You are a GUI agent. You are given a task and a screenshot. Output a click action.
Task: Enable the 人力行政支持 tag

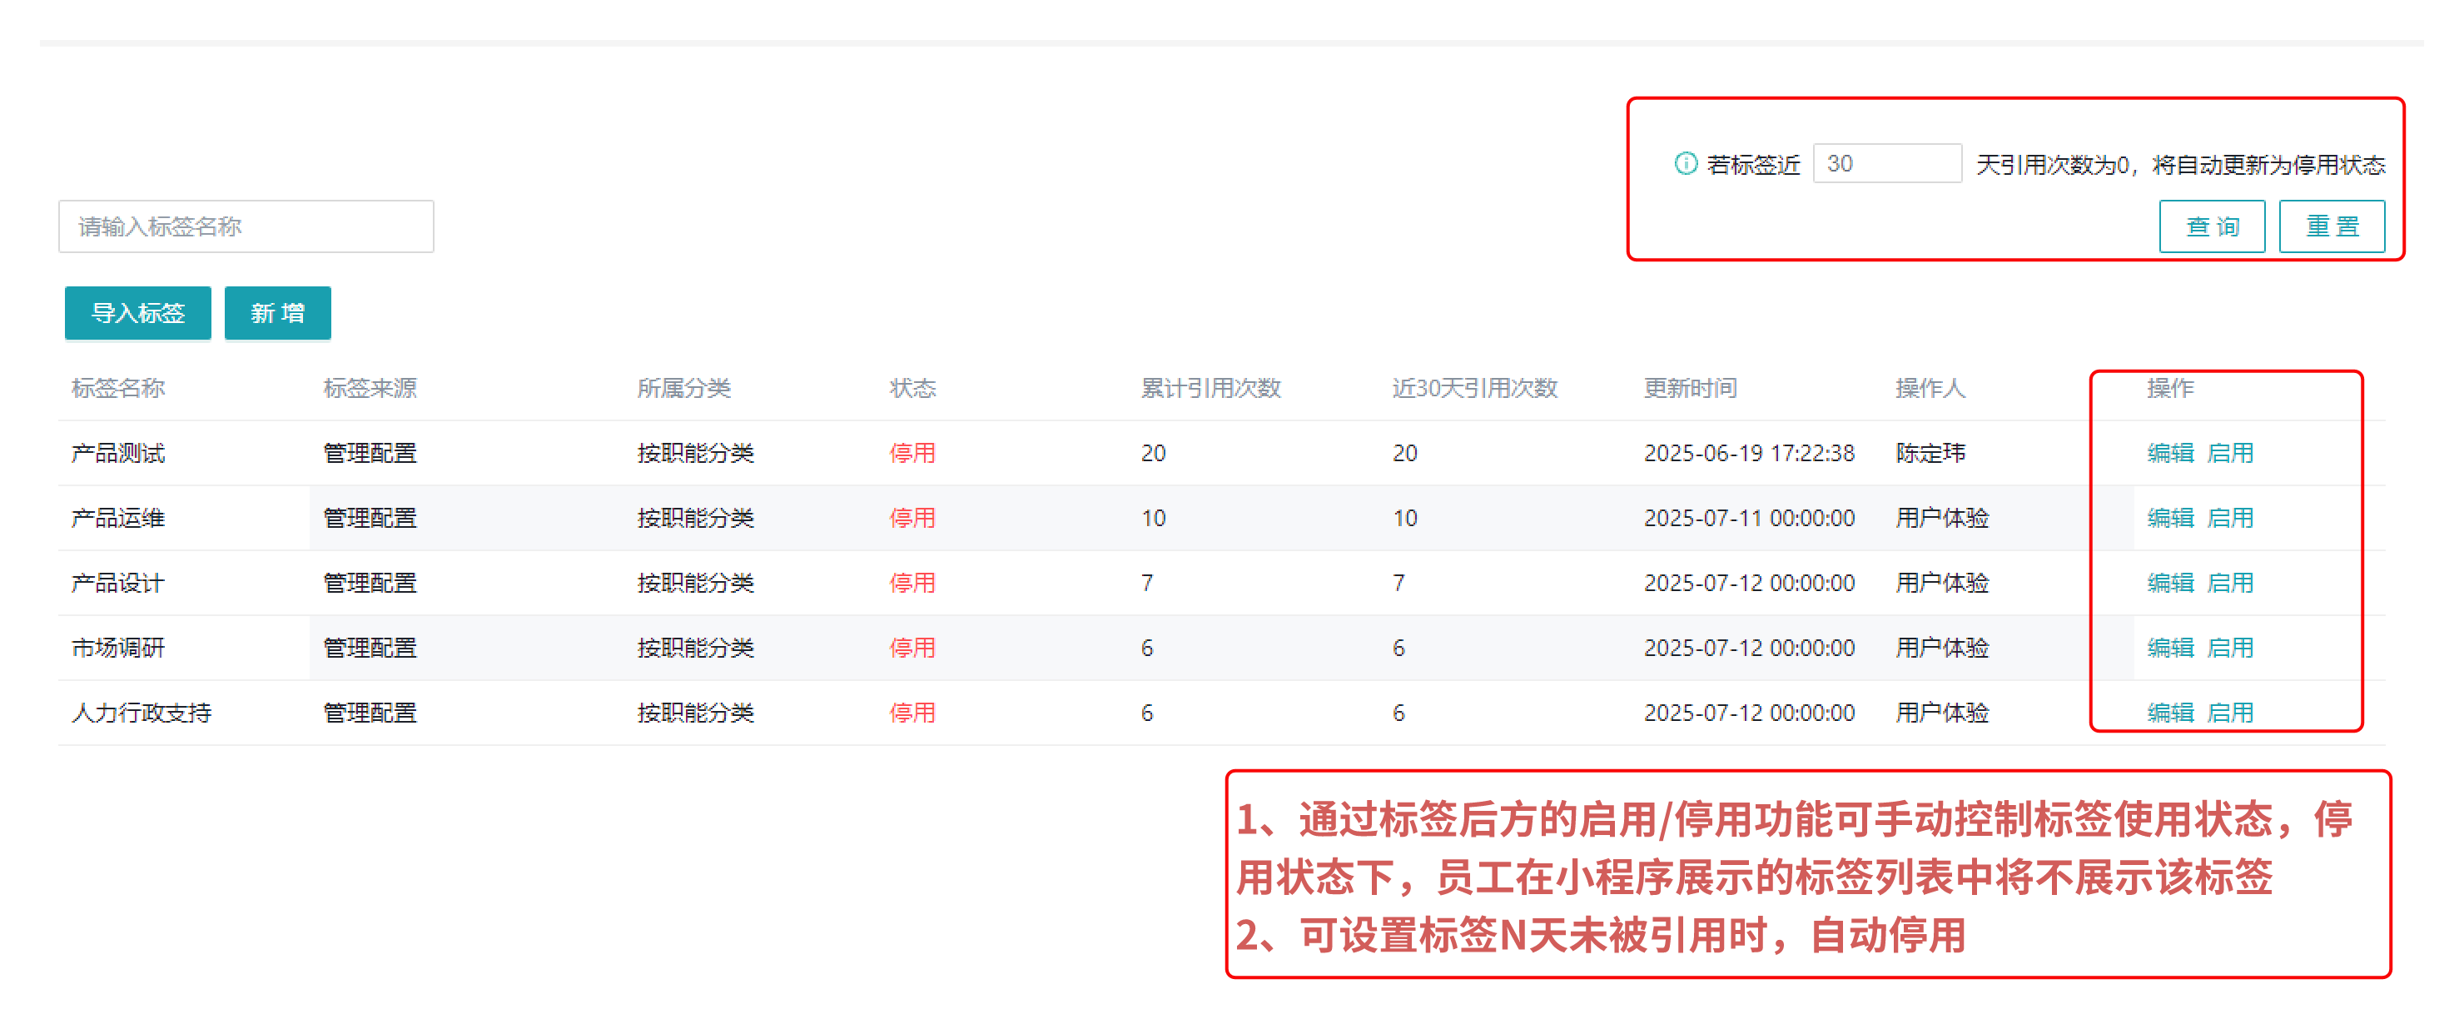[x=2229, y=713]
